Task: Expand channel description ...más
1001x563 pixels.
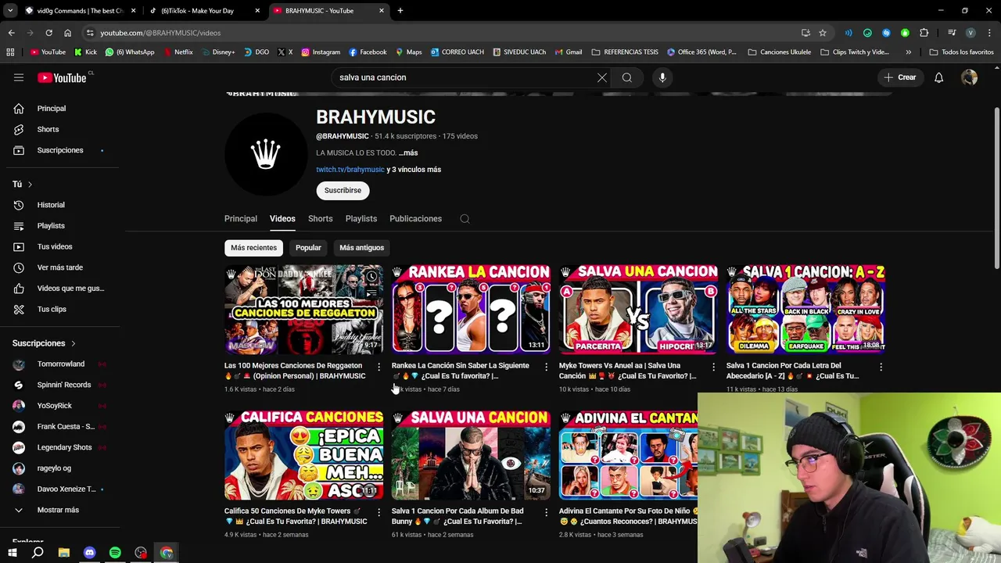Action: (x=408, y=153)
